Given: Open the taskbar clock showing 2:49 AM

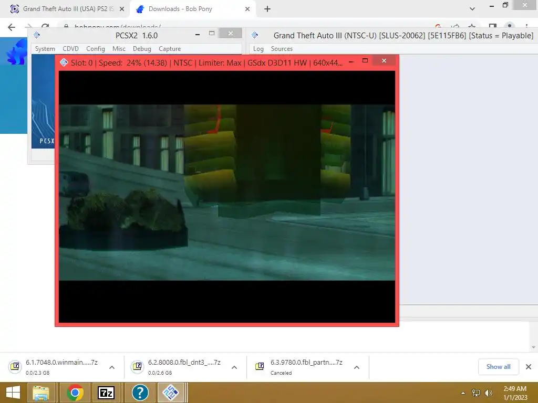Looking at the screenshot, I should click(515, 393).
